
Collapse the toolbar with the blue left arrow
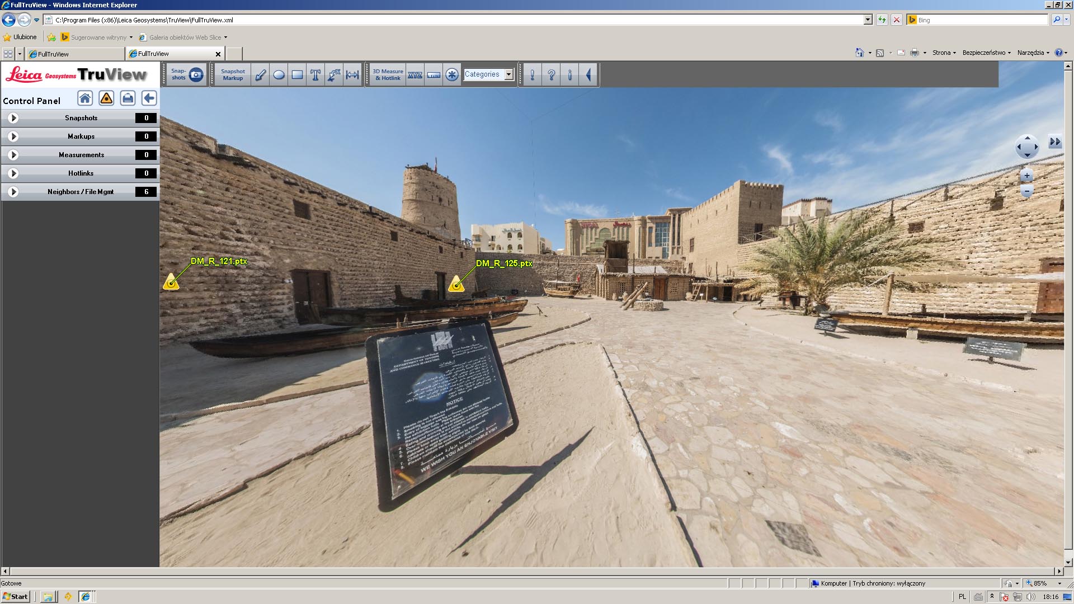coord(588,74)
